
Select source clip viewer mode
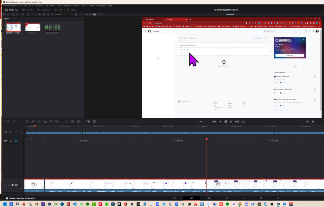[86, 15]
